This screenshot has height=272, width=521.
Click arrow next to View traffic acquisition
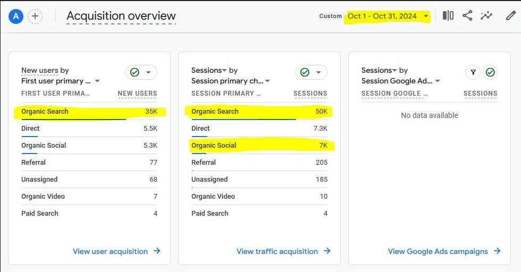327,251
